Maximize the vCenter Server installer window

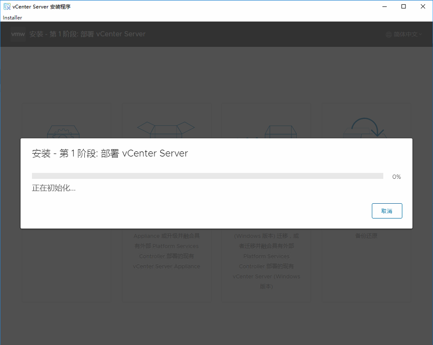coord(403,7)
